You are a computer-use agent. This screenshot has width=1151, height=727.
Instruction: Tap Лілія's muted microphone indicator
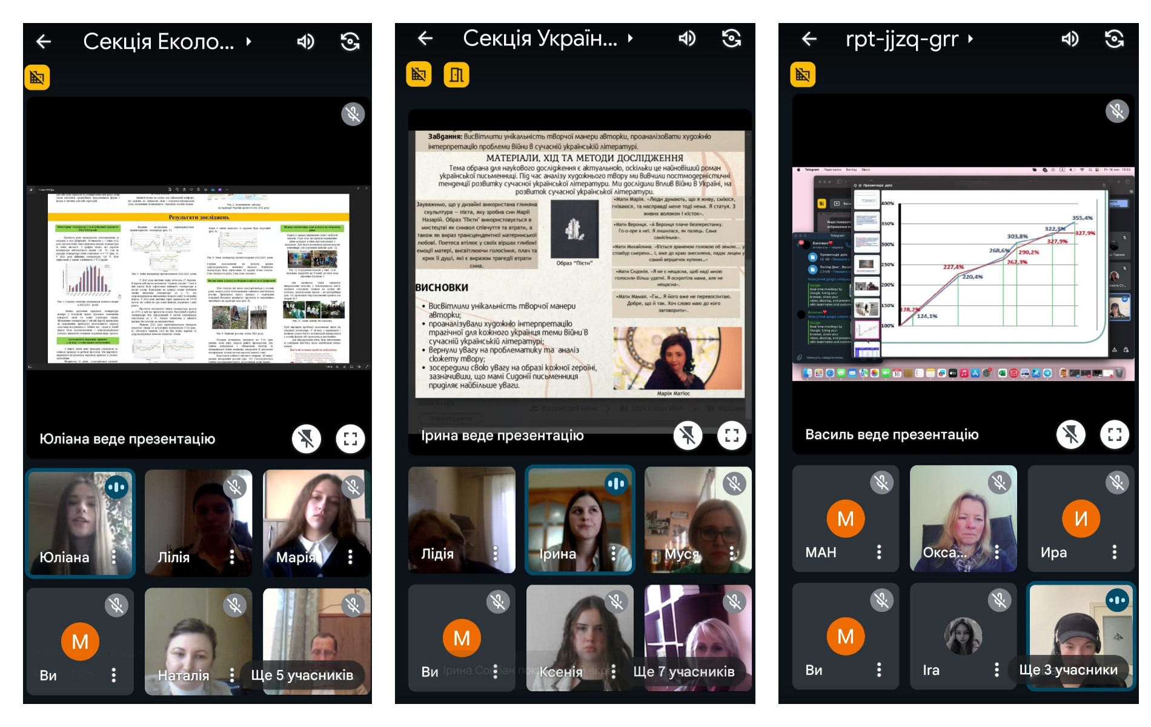click(234, 487)
